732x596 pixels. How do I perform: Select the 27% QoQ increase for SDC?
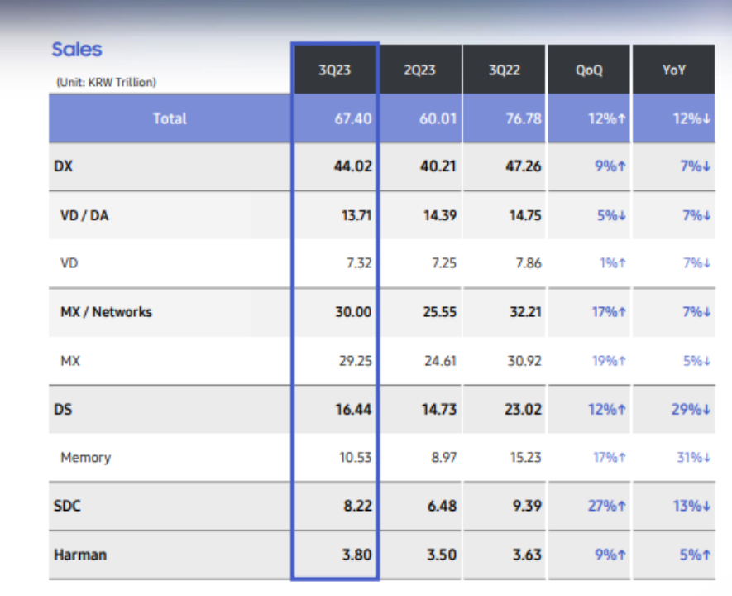[x=607, y=506]
